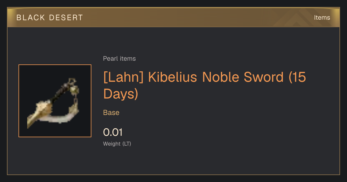Click the BLACK DESERT header title
The image size is (347, 182).
[x=49, y=18]
